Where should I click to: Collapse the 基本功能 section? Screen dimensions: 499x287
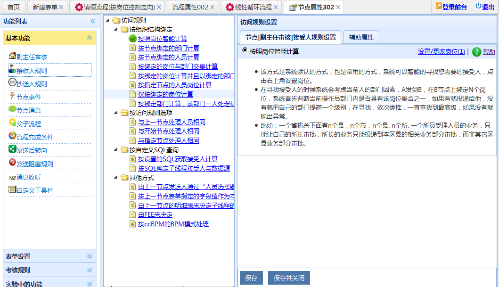(90, 38)
